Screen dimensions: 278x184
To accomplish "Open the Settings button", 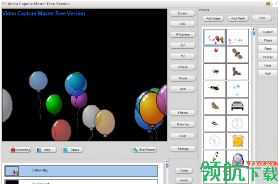I will (183, 149).
